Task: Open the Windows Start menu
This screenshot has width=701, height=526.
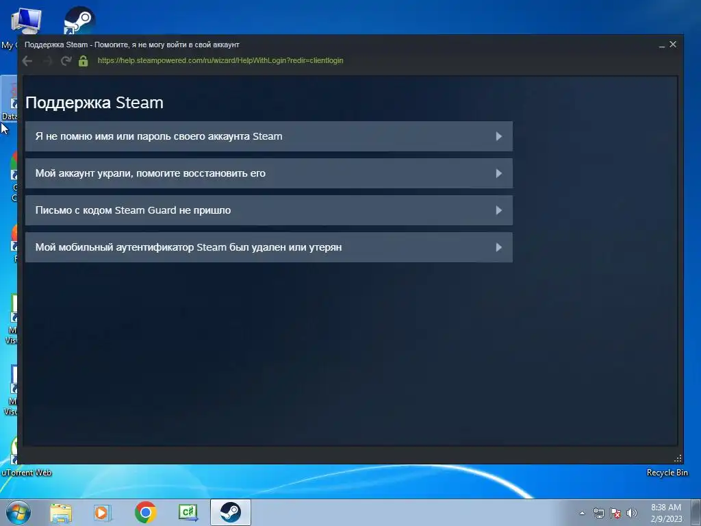Action: click(18, 512)
